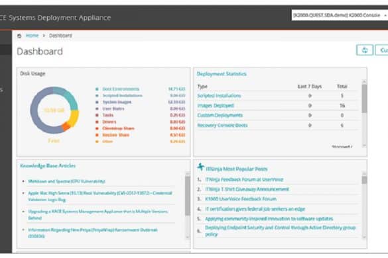Open the Images Deployed statistics row
The image size is (388, 258).
tap(216, 106)
